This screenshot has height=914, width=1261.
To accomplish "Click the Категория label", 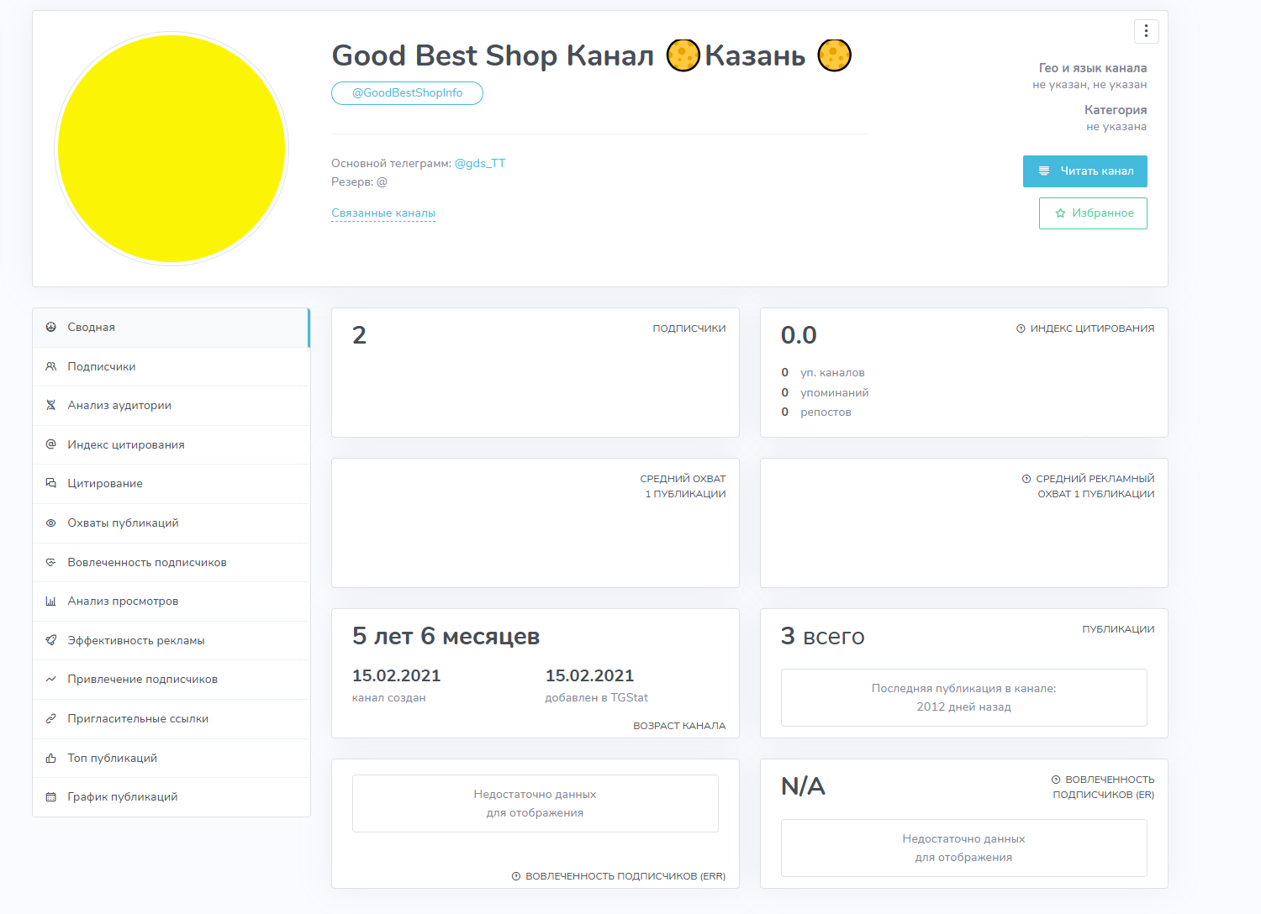I will [x=1116, y=110].
